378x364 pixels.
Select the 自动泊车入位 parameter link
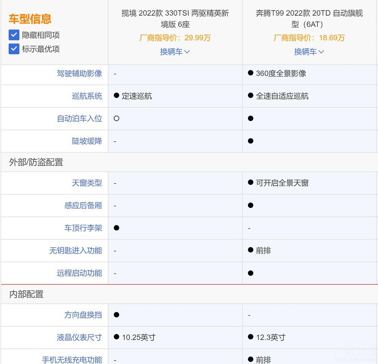tap(79, 118)
